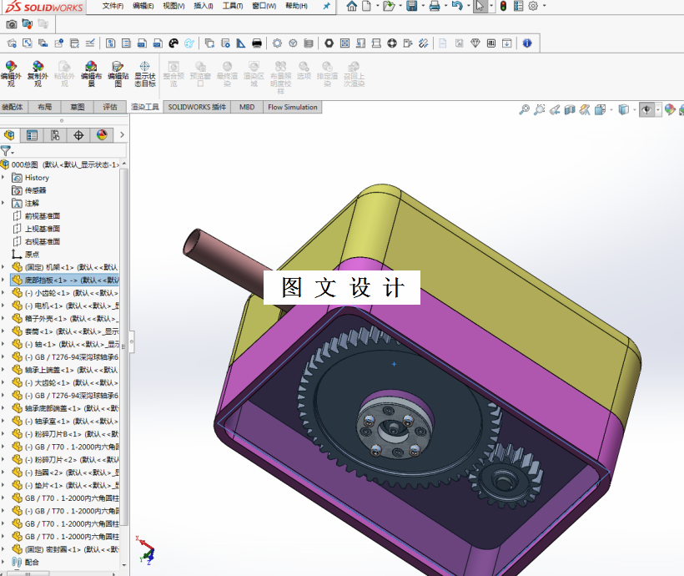This screenshot has height=576, width=684.
Task: Expand the History tree node
Action: coord(3,178)
